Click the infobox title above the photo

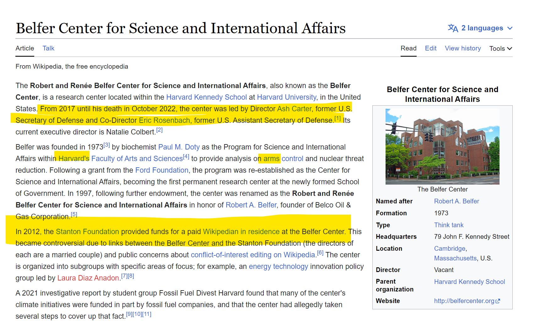(442, 94)
